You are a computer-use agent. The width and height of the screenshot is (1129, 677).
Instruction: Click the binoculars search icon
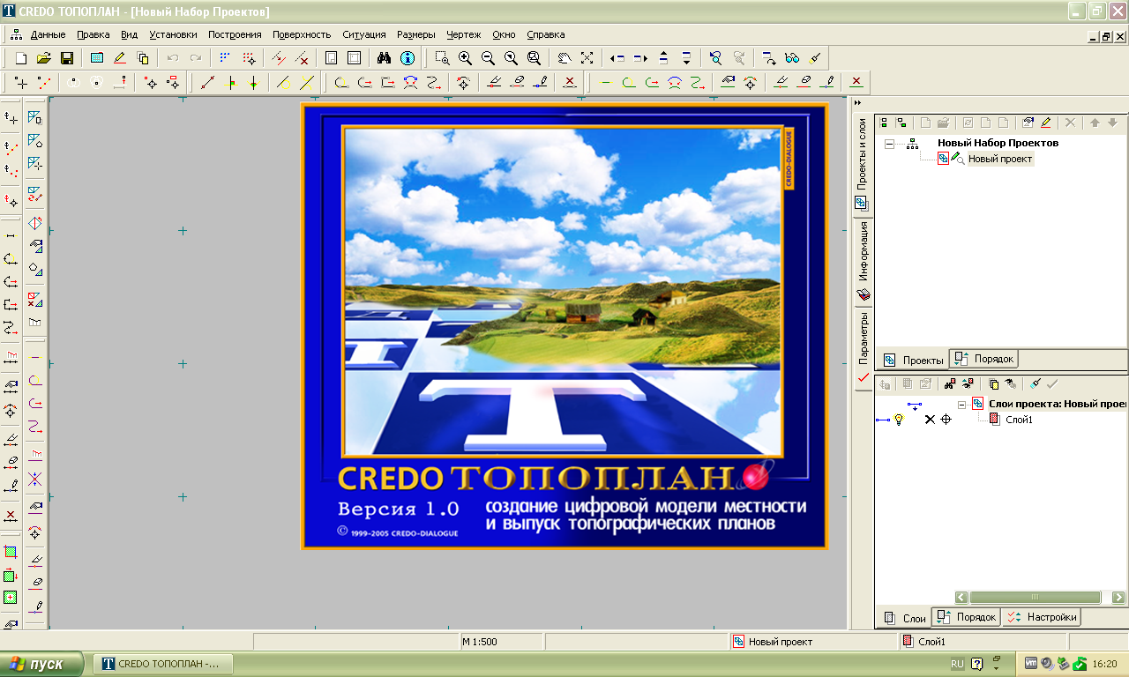tap(385, 58)
